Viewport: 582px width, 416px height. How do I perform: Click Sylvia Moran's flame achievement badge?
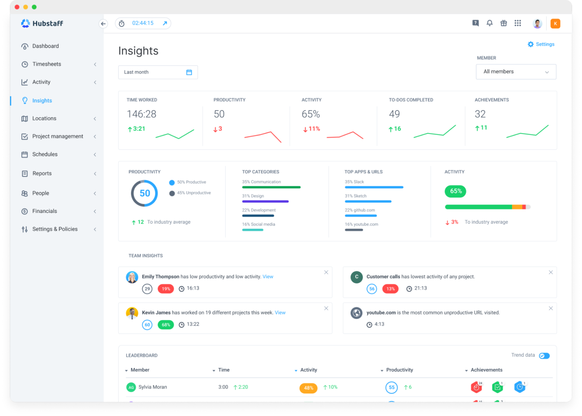476,387
